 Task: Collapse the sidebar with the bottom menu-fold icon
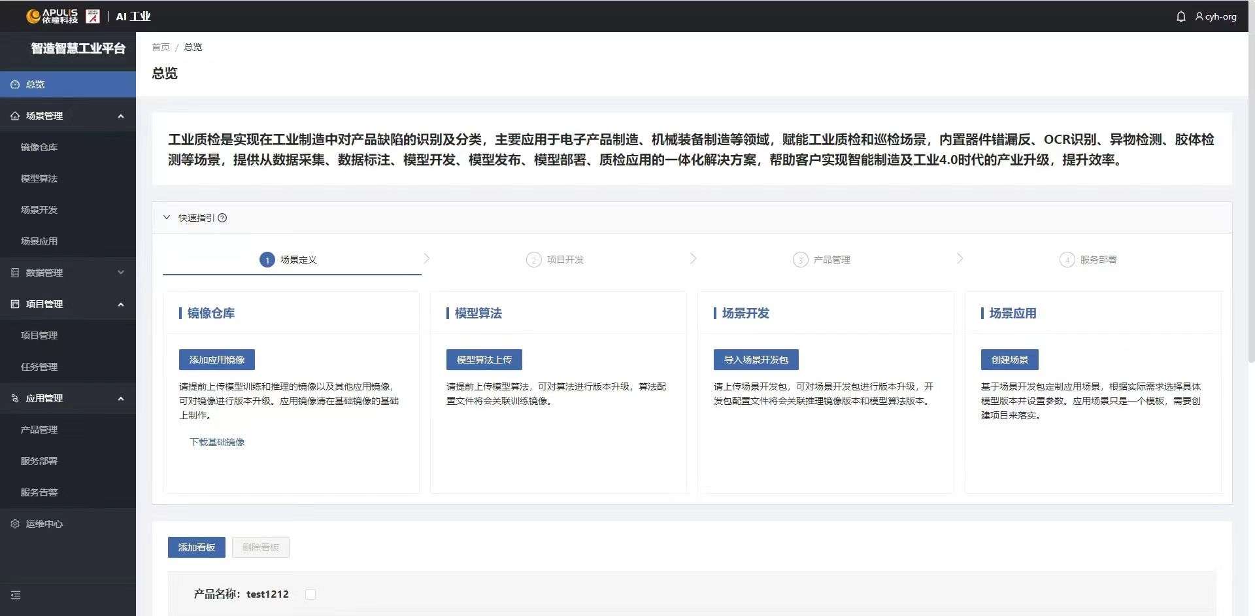point(16,595)
